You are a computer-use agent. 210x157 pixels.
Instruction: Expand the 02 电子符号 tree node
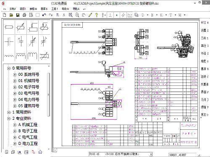(15, 87)
